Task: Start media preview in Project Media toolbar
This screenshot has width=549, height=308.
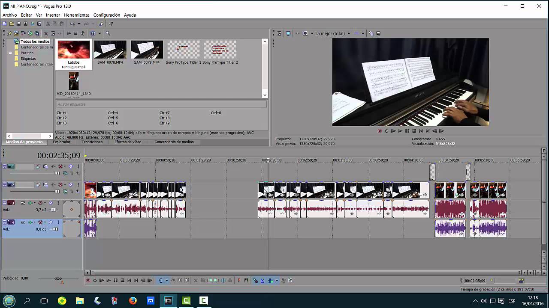Action: tap(69, 33)
